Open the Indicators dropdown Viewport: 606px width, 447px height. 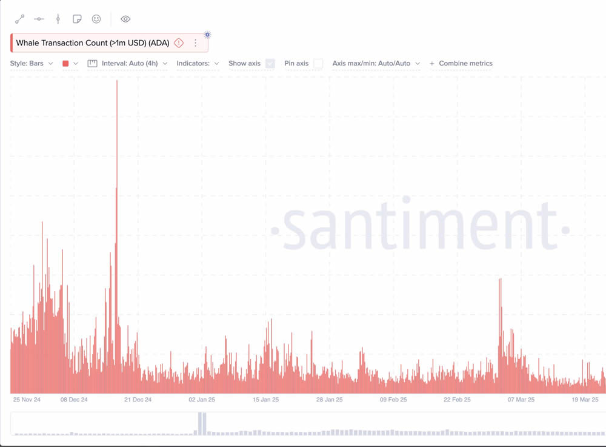198,64
